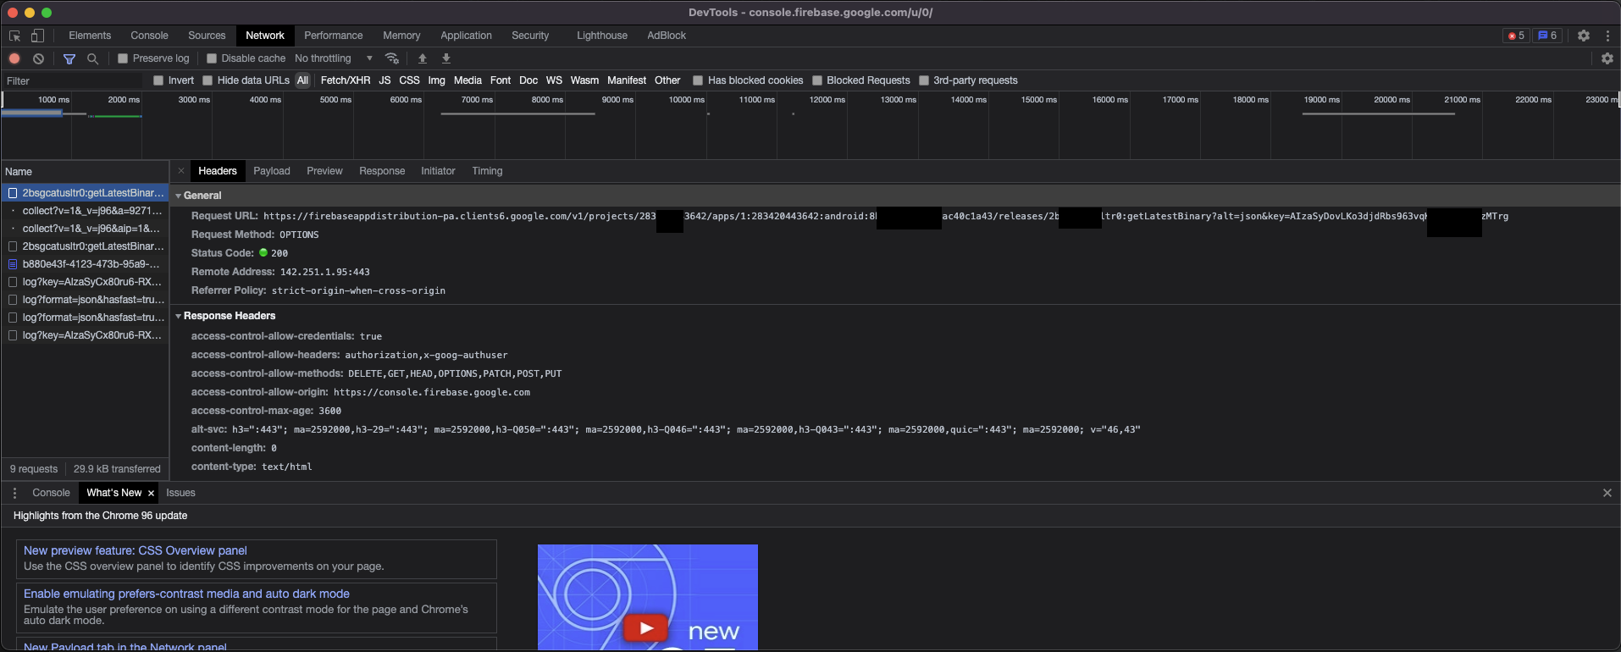Image resolution: width=1621 pixels, height=652 pixels.
Task: Open the AdBlock panel
Action: 667,36
